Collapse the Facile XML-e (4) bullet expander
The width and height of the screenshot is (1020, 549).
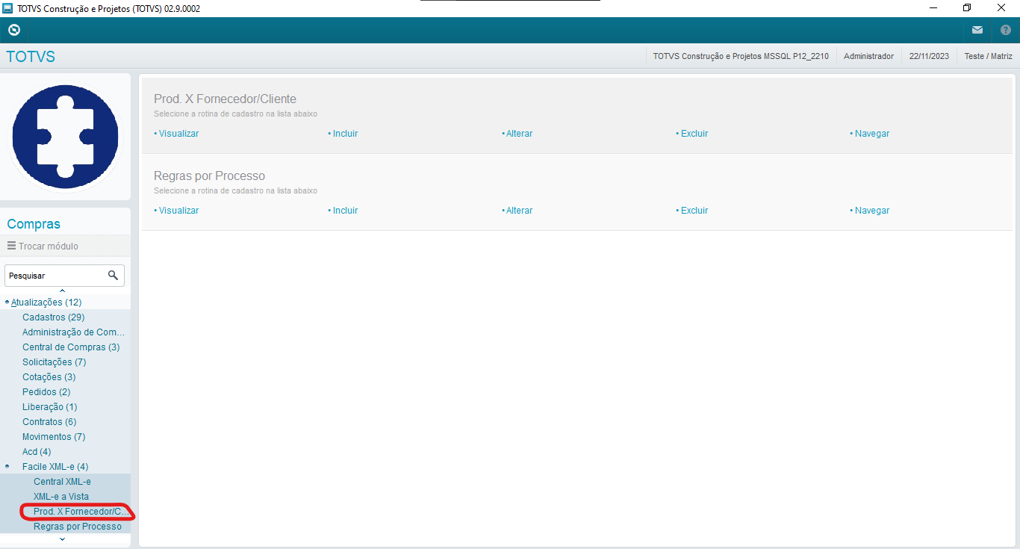[x=7, y=466]
